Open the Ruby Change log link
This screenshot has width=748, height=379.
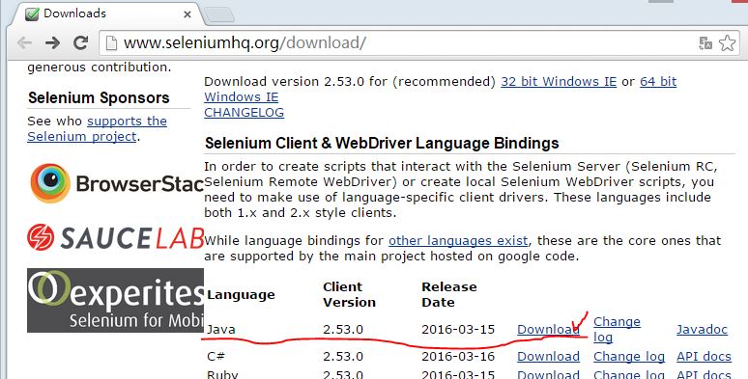(629, 374)
